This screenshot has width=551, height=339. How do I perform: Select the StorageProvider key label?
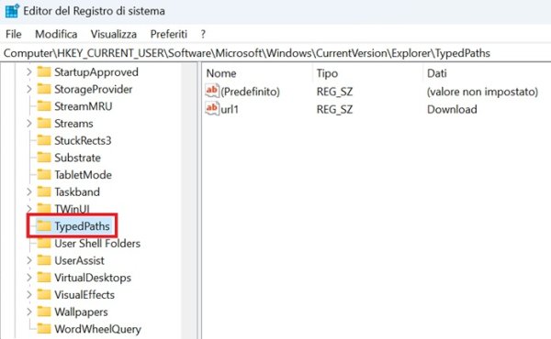[94, 90]
